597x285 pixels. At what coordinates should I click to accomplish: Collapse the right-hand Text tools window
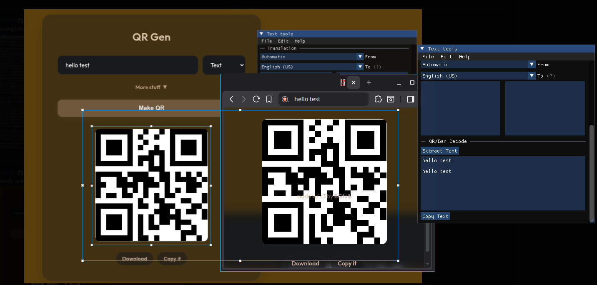point(422,49)
